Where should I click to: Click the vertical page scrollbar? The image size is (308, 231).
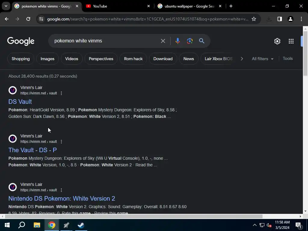305,54
